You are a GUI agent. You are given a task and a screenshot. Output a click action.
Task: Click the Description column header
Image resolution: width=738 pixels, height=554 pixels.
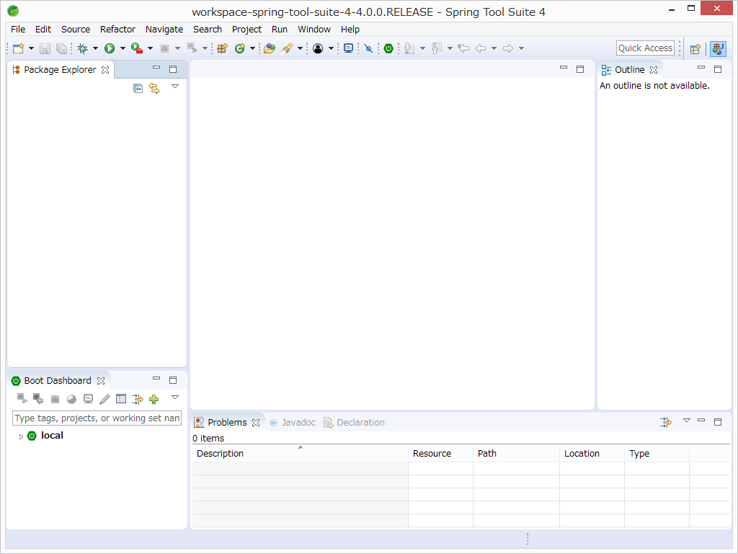click(300, 454)
